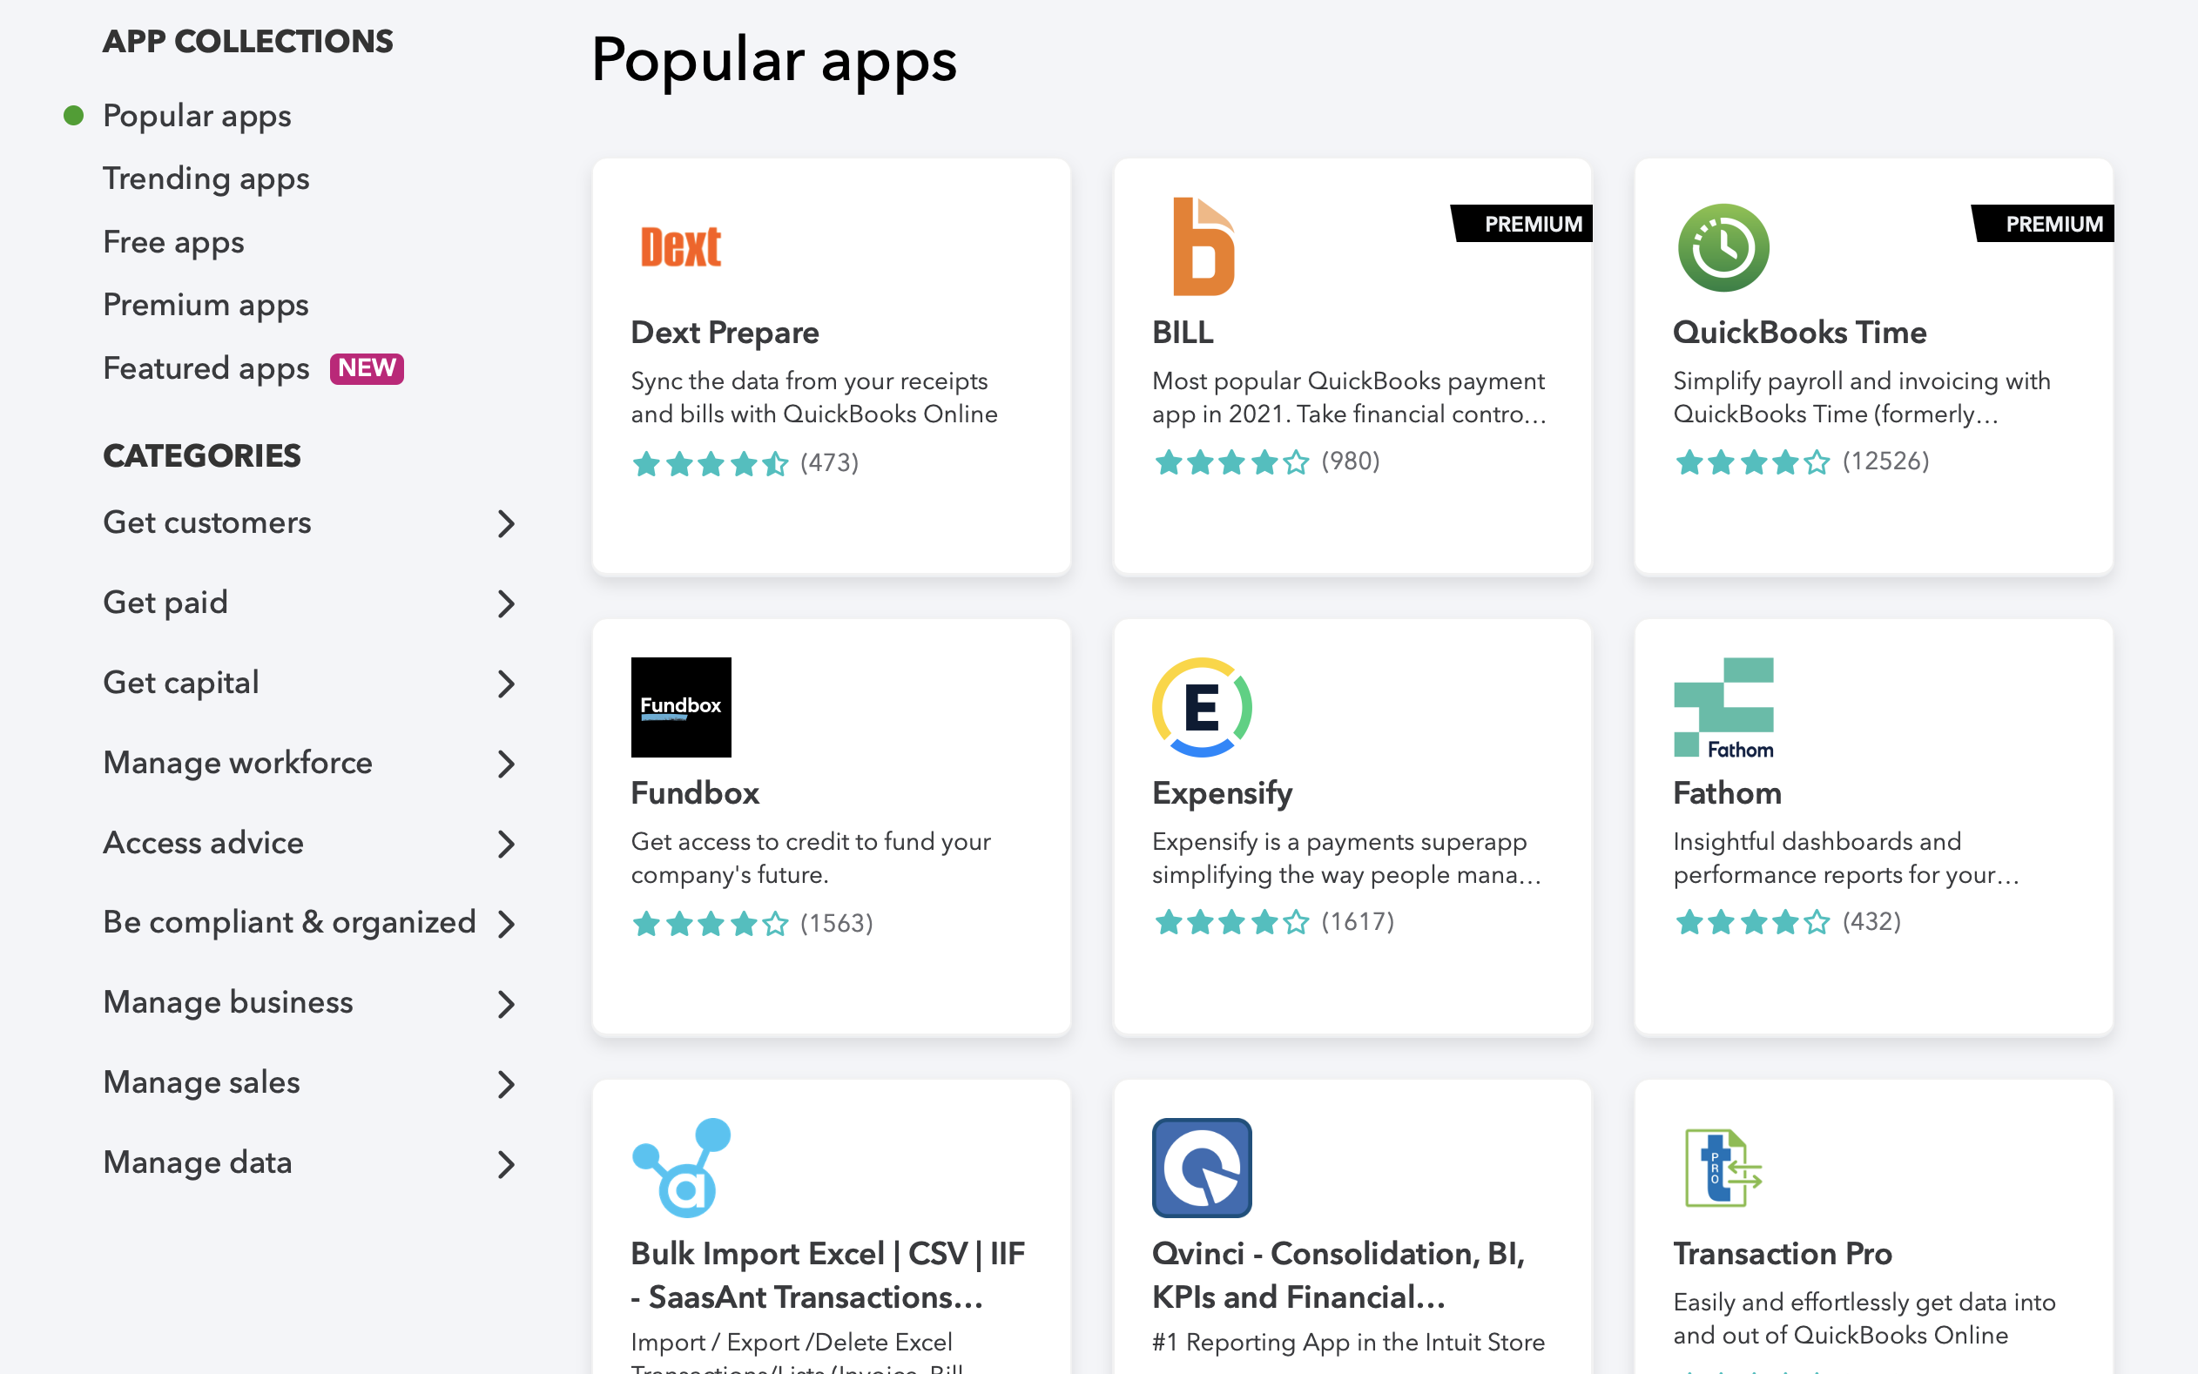Screen dimensions: 2198x1374
Task: Expand the Manage workforce category
Action: click(x=506, y=764)
